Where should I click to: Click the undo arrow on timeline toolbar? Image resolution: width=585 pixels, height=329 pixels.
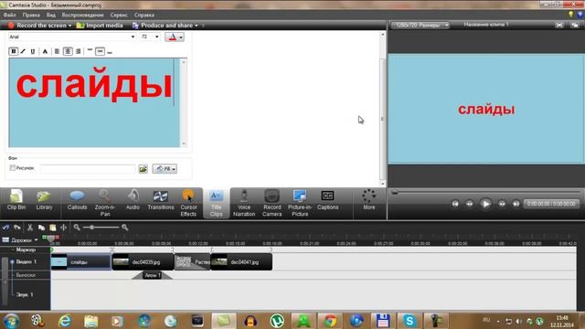pos(6,228)
